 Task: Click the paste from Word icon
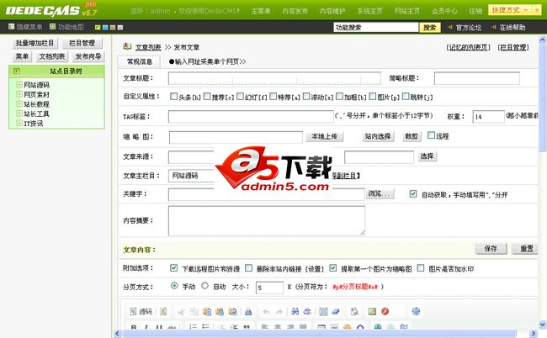232,312
